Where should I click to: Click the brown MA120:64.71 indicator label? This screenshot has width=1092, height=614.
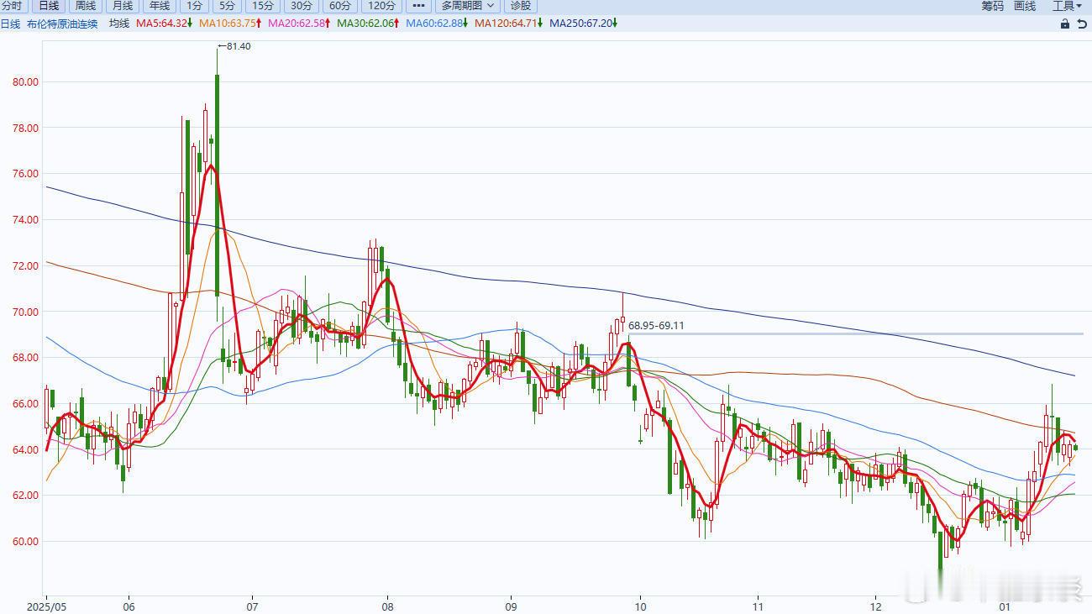coord(508,24)
